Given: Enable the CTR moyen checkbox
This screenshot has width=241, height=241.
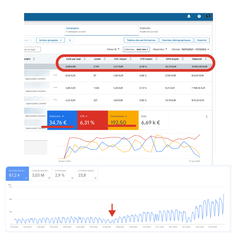Looking at the screenshot, I should [x=55, y=171].
